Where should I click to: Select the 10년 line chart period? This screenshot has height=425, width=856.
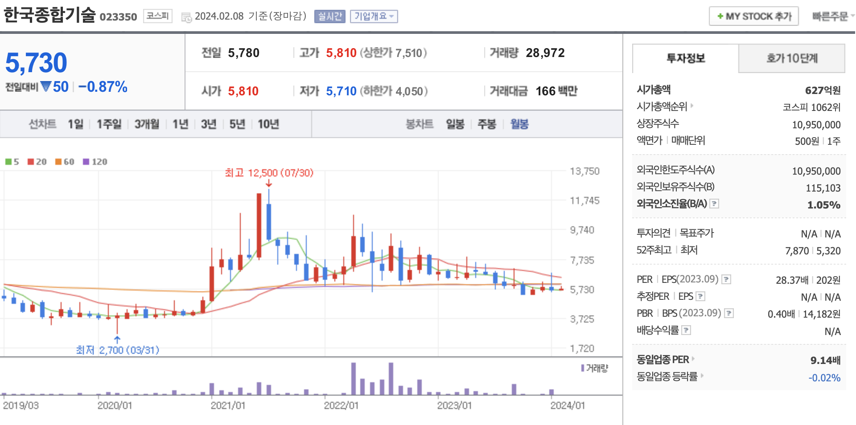[268, 124]
